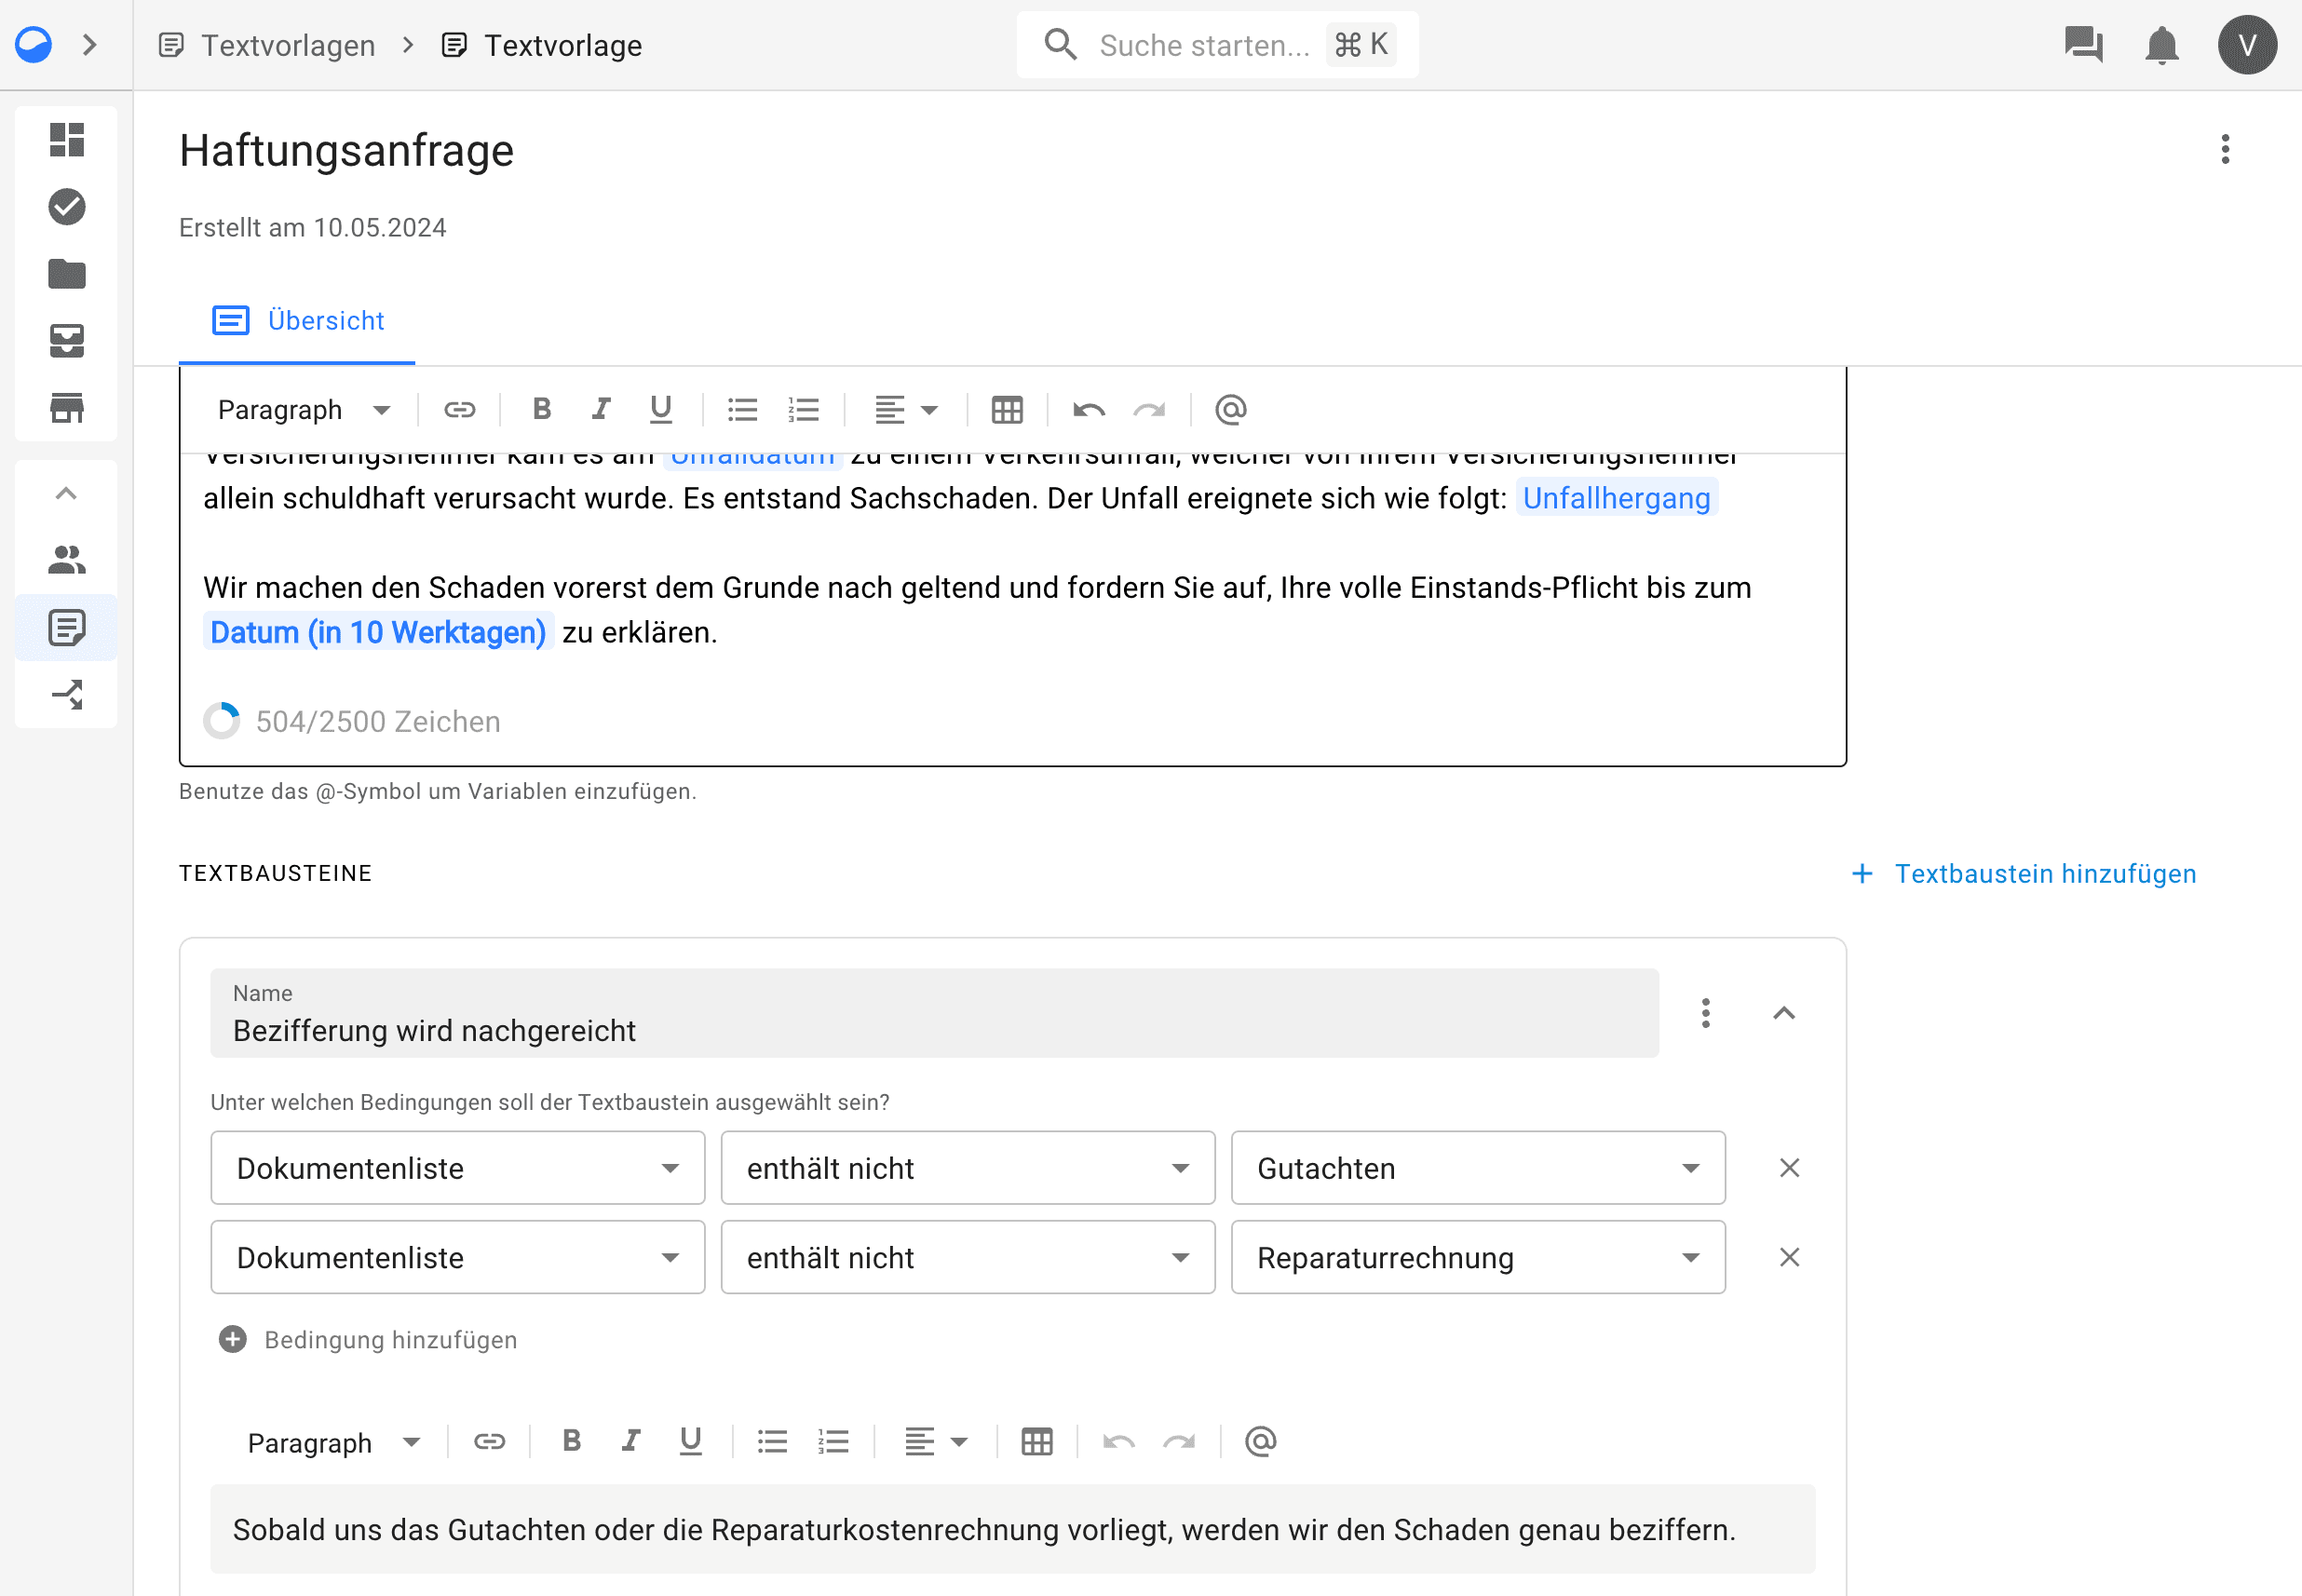The height and width of the screenshot is (1596, 2302).
Task: Open the notifications bell
Action: click(x=2161, y=45)
